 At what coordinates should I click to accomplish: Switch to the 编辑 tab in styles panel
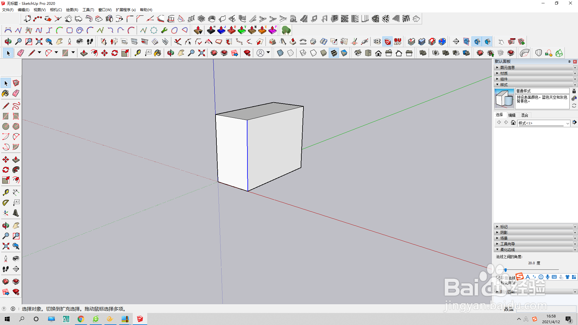click(512, 115)
